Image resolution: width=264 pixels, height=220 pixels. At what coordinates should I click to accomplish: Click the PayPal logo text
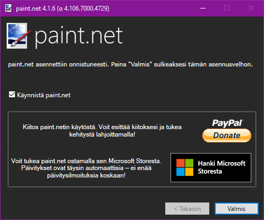[x=227, y=123]
